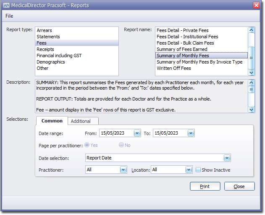Click the MedicalDirector Pracsoft title bar icon
This screenshot has width=265, height=215.
point(6,5)
